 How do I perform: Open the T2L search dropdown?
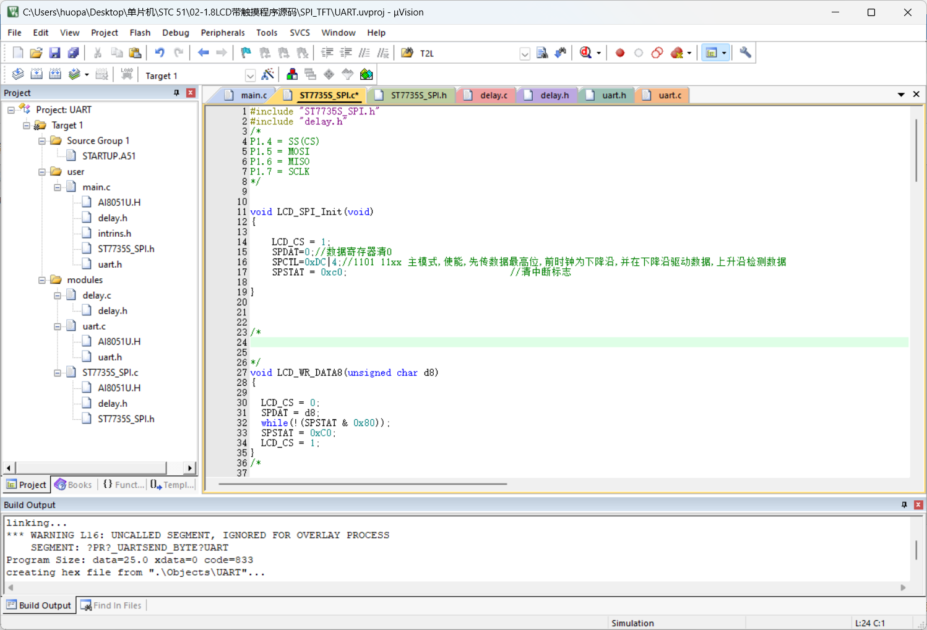[x=525, y=54]
